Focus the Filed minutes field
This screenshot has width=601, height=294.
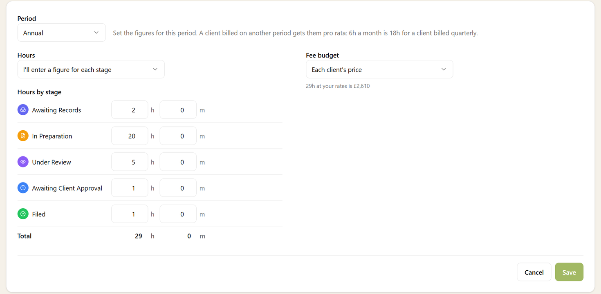[178, 214]
